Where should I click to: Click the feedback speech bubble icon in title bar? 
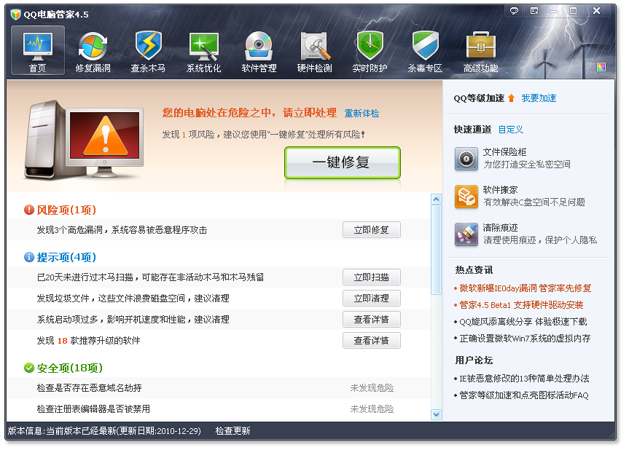(514, 11)
